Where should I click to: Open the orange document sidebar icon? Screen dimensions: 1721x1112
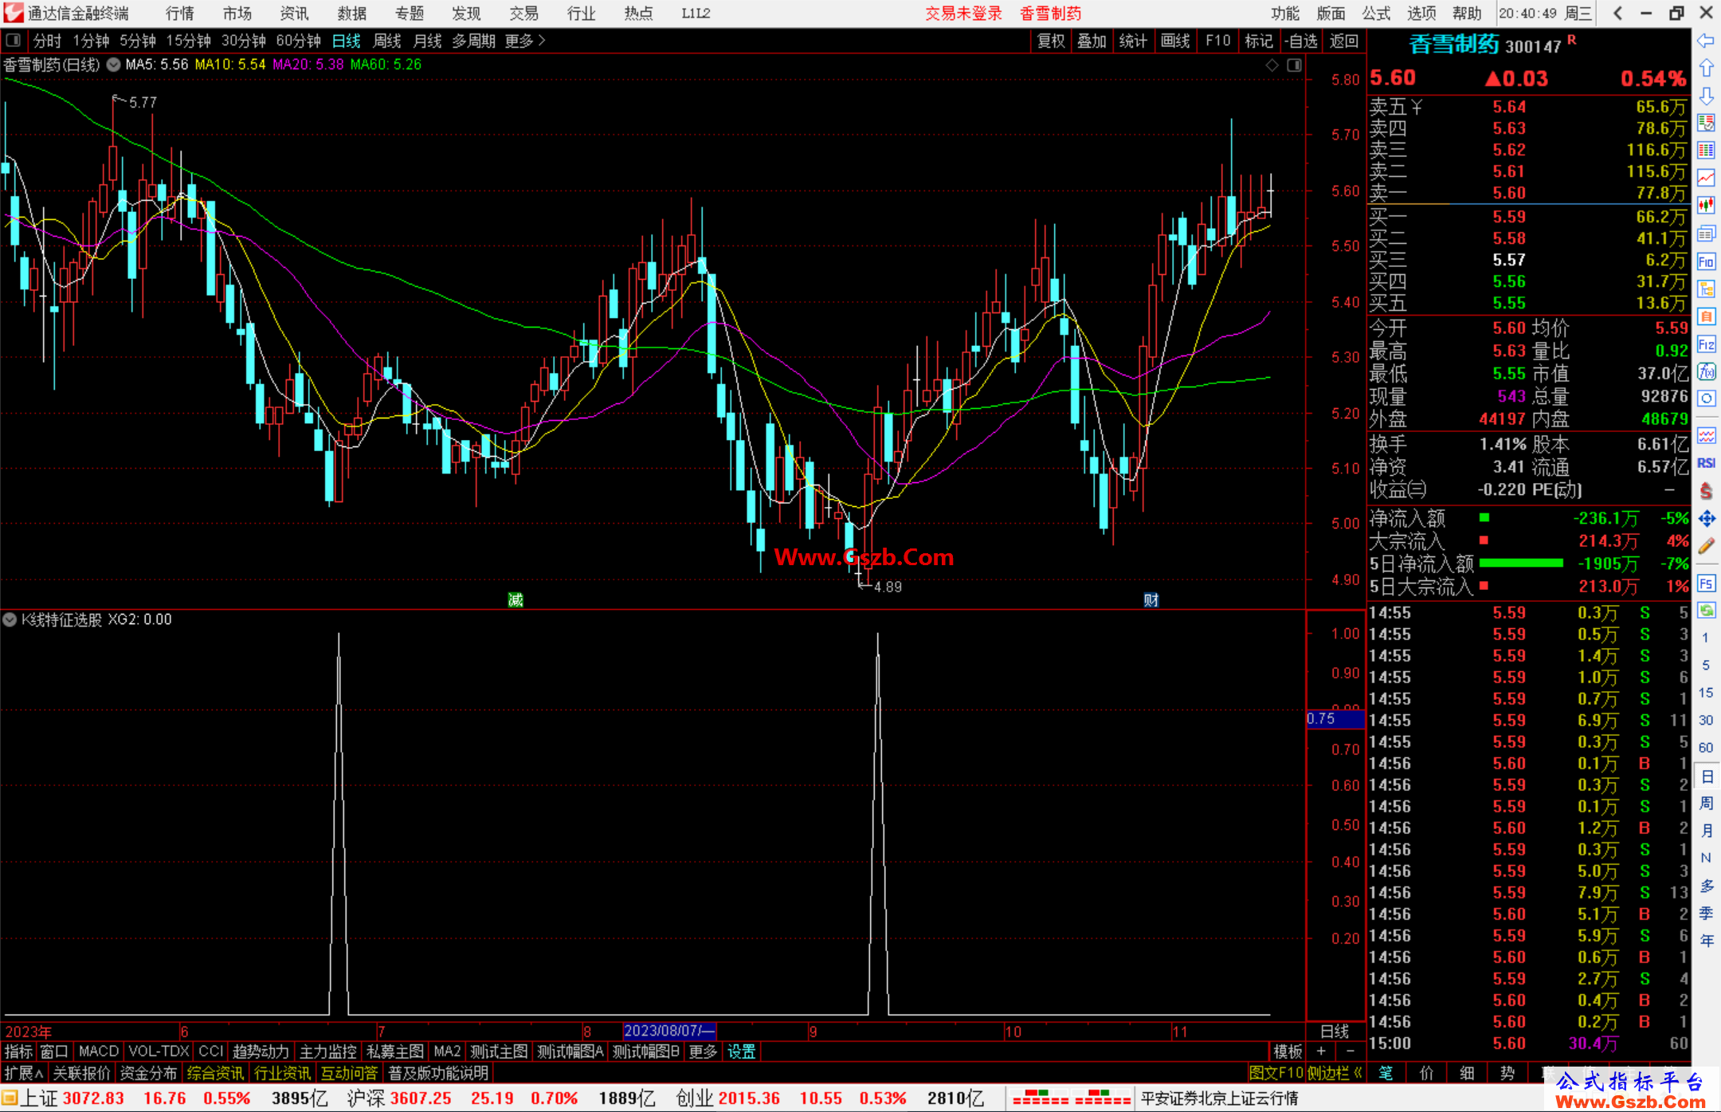(1706, 317)
